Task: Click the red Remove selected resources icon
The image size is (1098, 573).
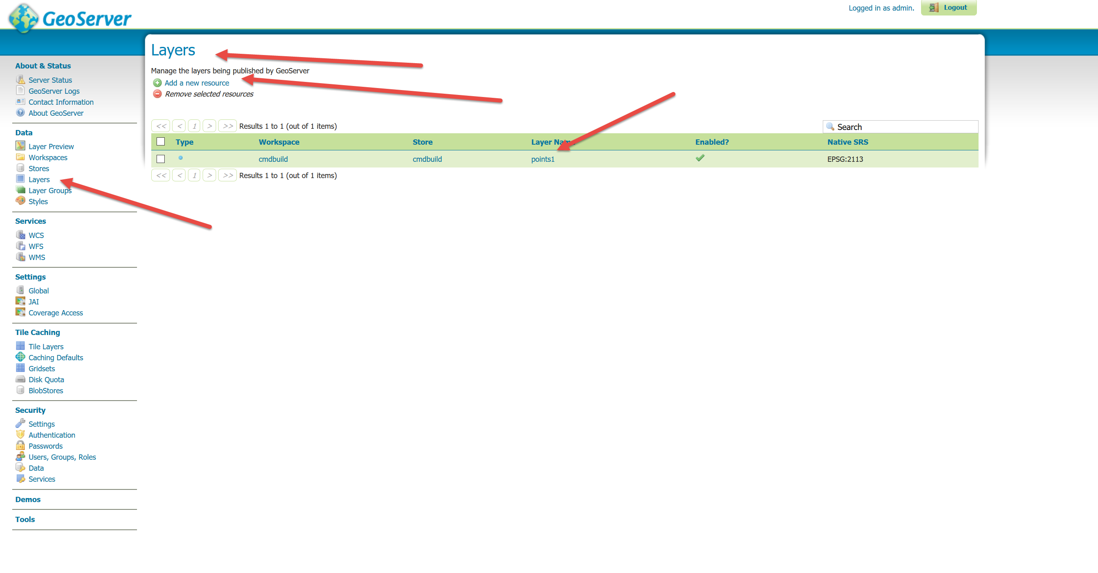Action: tap(157, 94)
